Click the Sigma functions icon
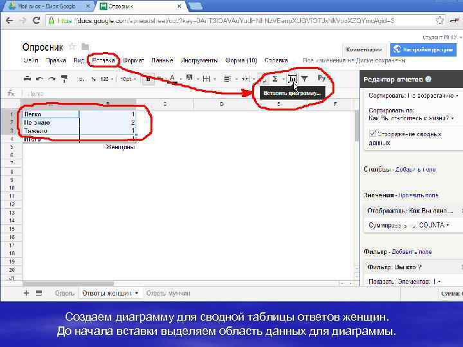The image size is (463, 347). tap(275, 79)
